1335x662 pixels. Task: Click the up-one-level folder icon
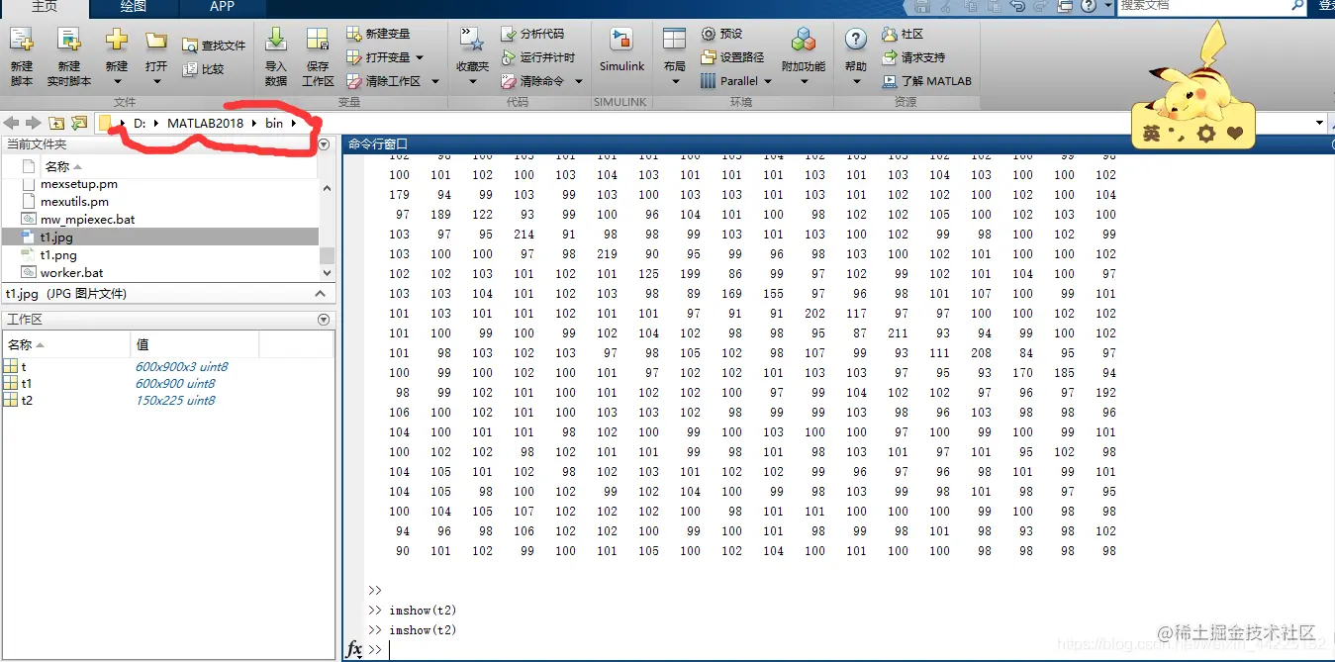pyautogui.click(x=56, y=123)
